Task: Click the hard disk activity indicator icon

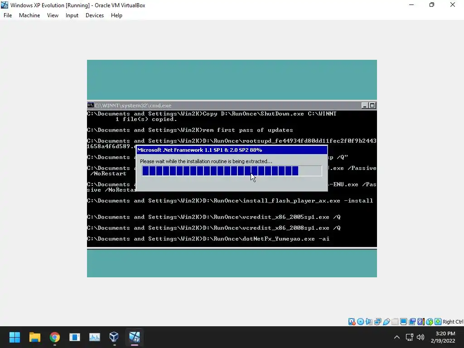Action: click(x=352, y=322)
